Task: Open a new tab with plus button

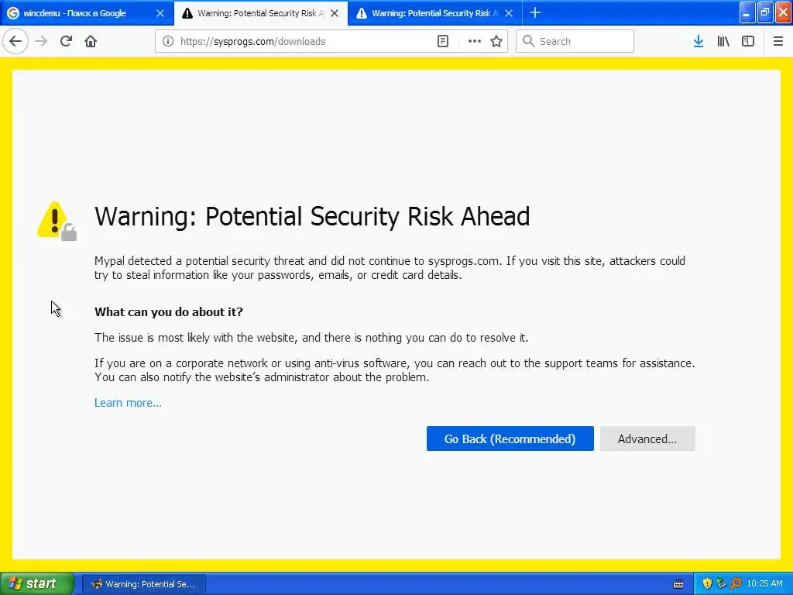Action: click(535, 13)
